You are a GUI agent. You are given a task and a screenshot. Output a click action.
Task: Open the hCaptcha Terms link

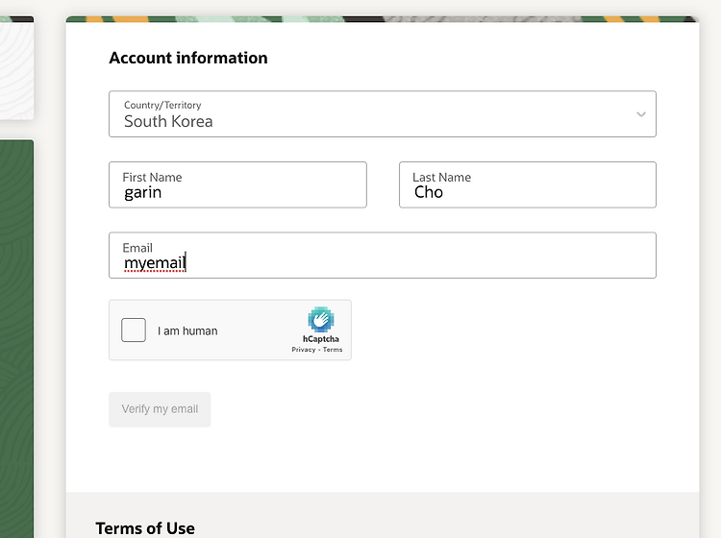point(333,350)
